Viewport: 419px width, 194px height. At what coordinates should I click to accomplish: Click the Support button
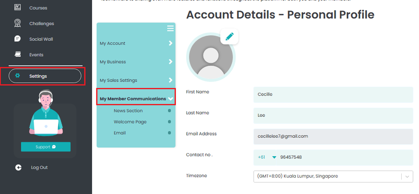46,147
